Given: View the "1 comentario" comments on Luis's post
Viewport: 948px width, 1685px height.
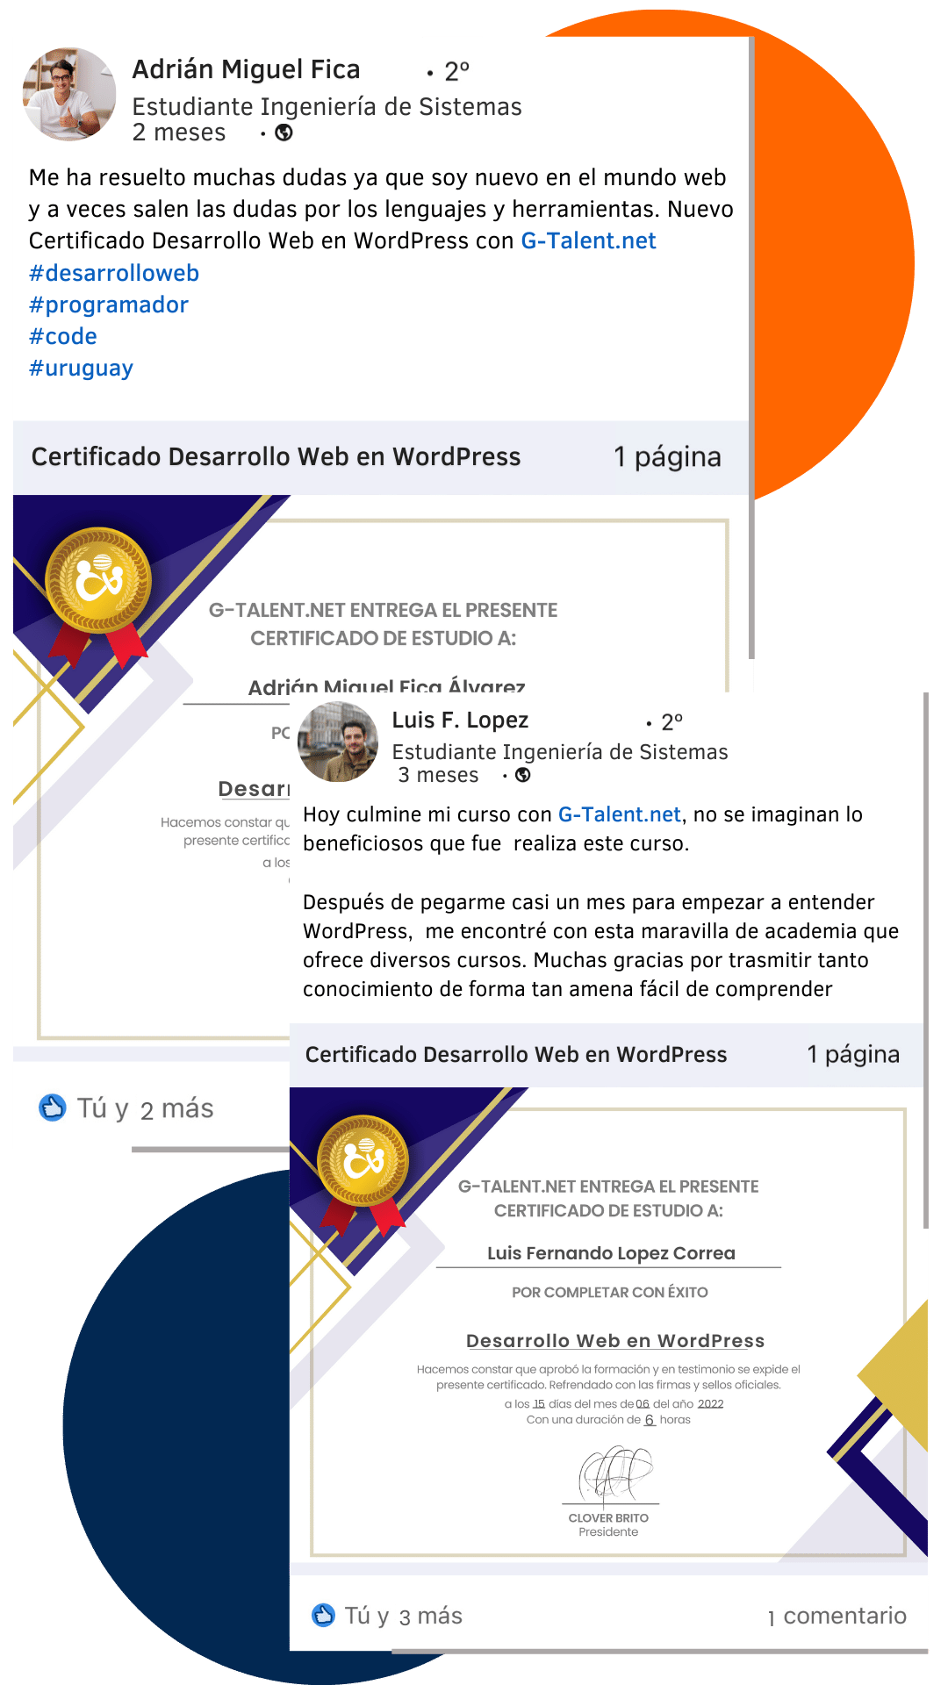Looking at the screenshot, I should click(837, 1616).
